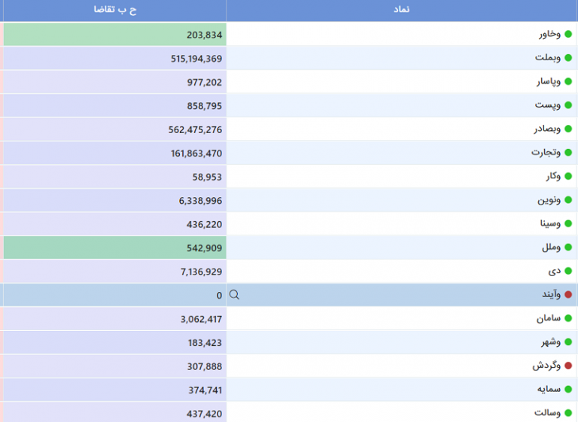Viewport: 578px width, 422px height.
Task: Click the 161,863,470 demand cell
Action: coord(114,153)
